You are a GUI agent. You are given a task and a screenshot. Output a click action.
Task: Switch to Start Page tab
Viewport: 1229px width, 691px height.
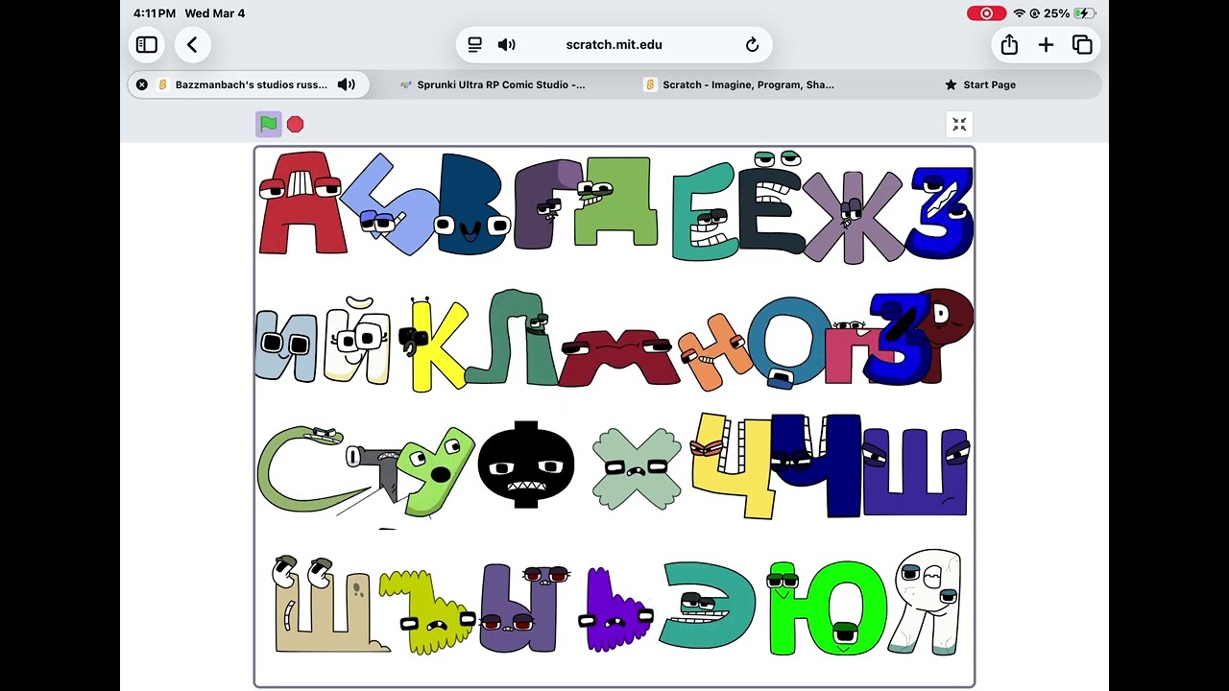click(x=980, y=84)
